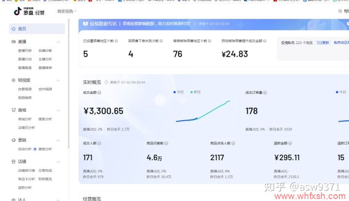Viewport: 349px width, 201px height.
Task: Click the clock icon beside 实时概览 update time
Action: pyautogui.click(x=106, y=82)
